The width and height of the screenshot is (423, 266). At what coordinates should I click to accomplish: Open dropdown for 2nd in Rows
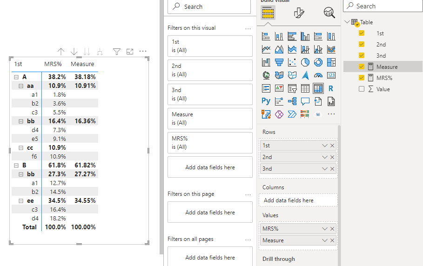[x=324, y=157]
